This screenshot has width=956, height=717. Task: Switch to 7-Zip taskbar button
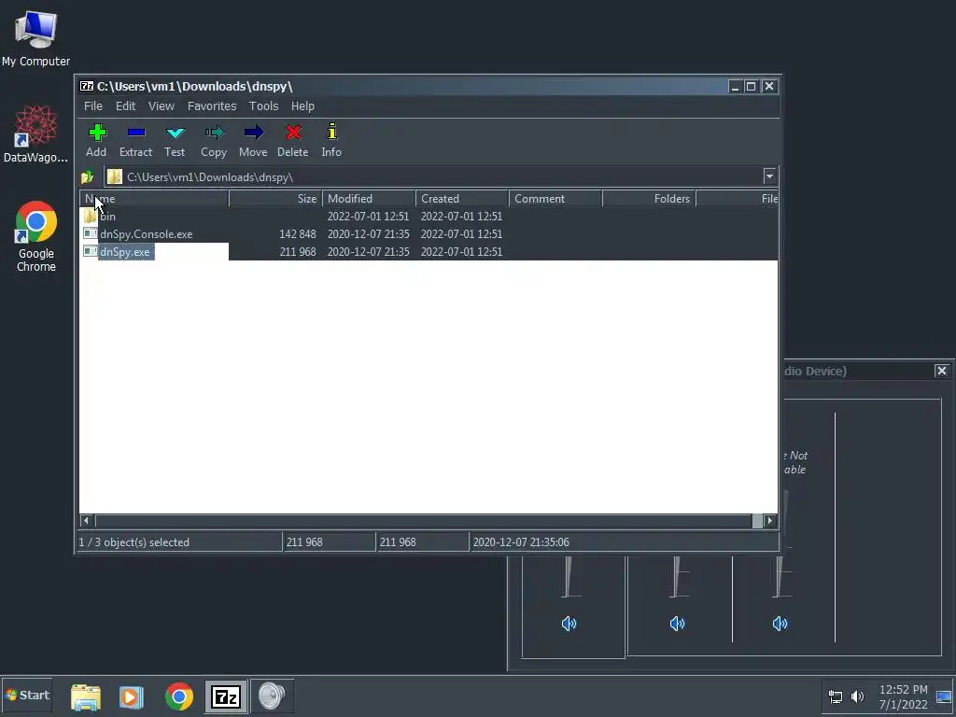point(226,696)
